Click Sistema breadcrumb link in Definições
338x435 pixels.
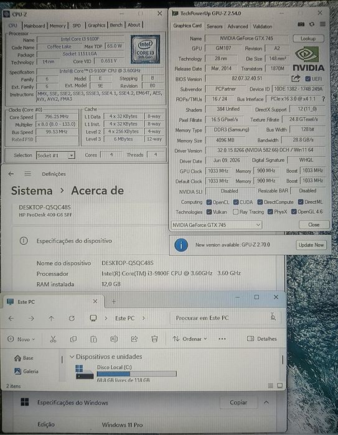pyautogui.click(x=32, y=191)
